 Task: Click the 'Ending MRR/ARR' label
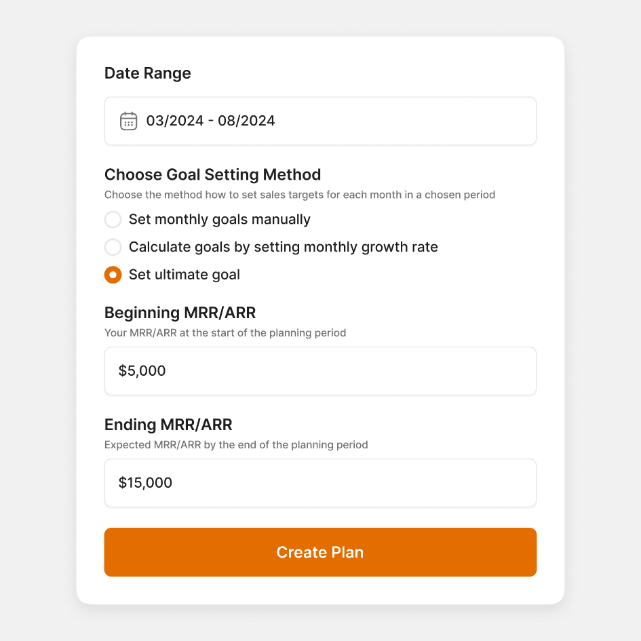[x=168, y=425]
